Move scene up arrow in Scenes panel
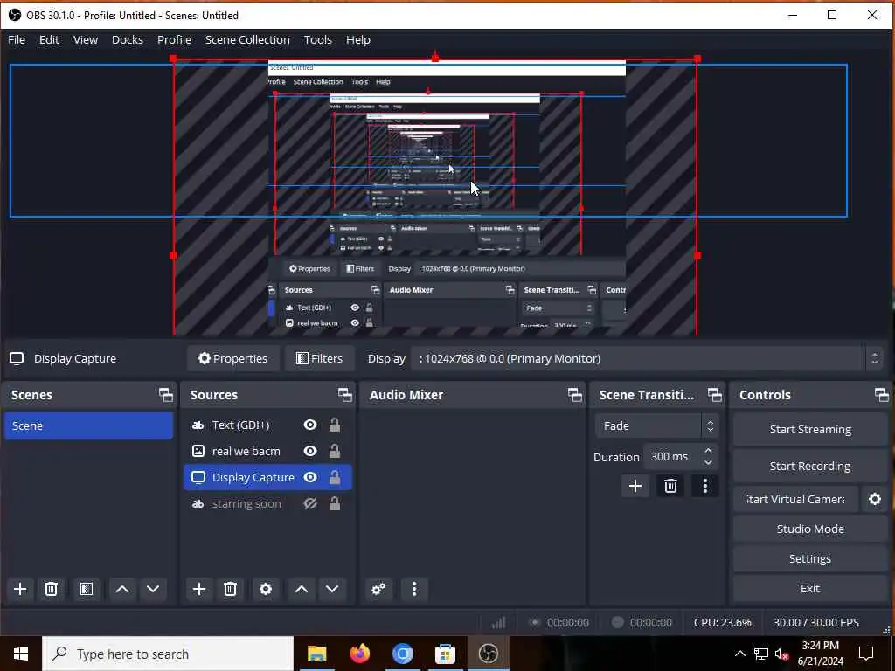Viewport: 895px width, 671px height. [x=122, y=589]
